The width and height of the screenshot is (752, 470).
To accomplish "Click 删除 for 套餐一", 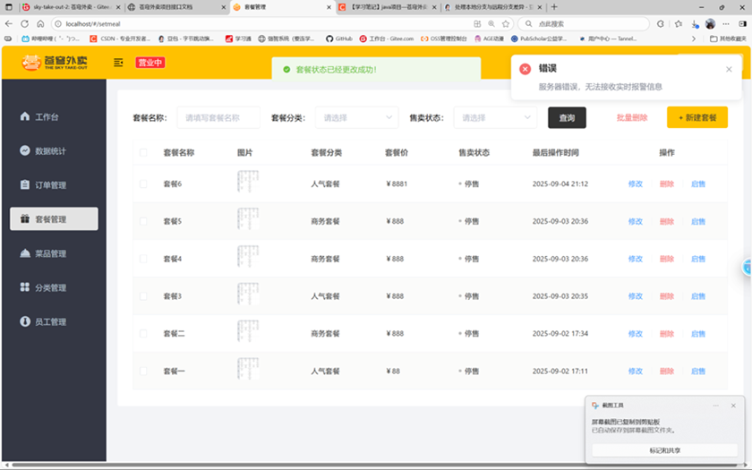I will (667, 371).
